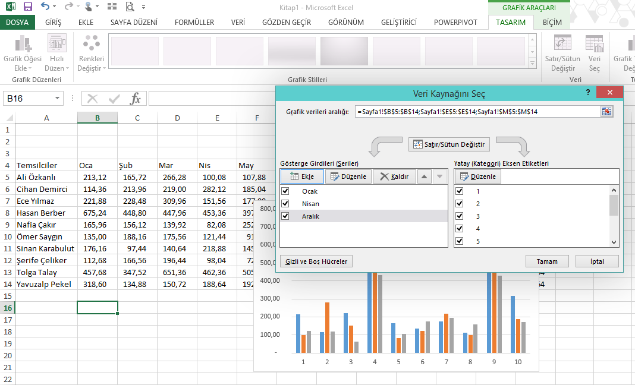Select the first chart style thumbnail
The width and height of the screenshot is (635, 385).
134,51
